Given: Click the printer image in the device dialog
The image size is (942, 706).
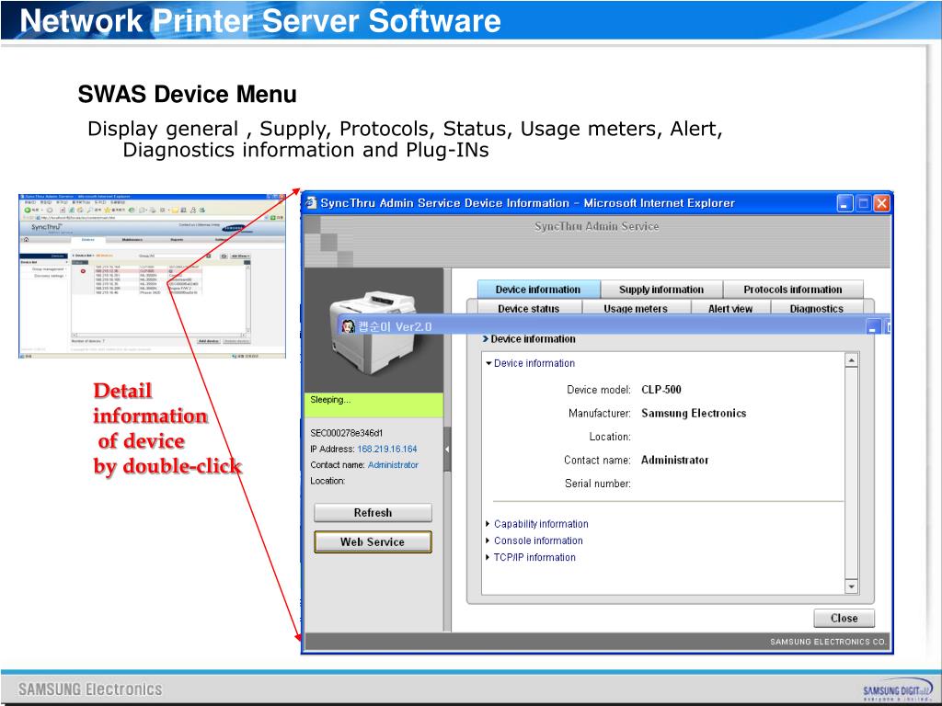Looking at the screenshot, I should point(373,331).
